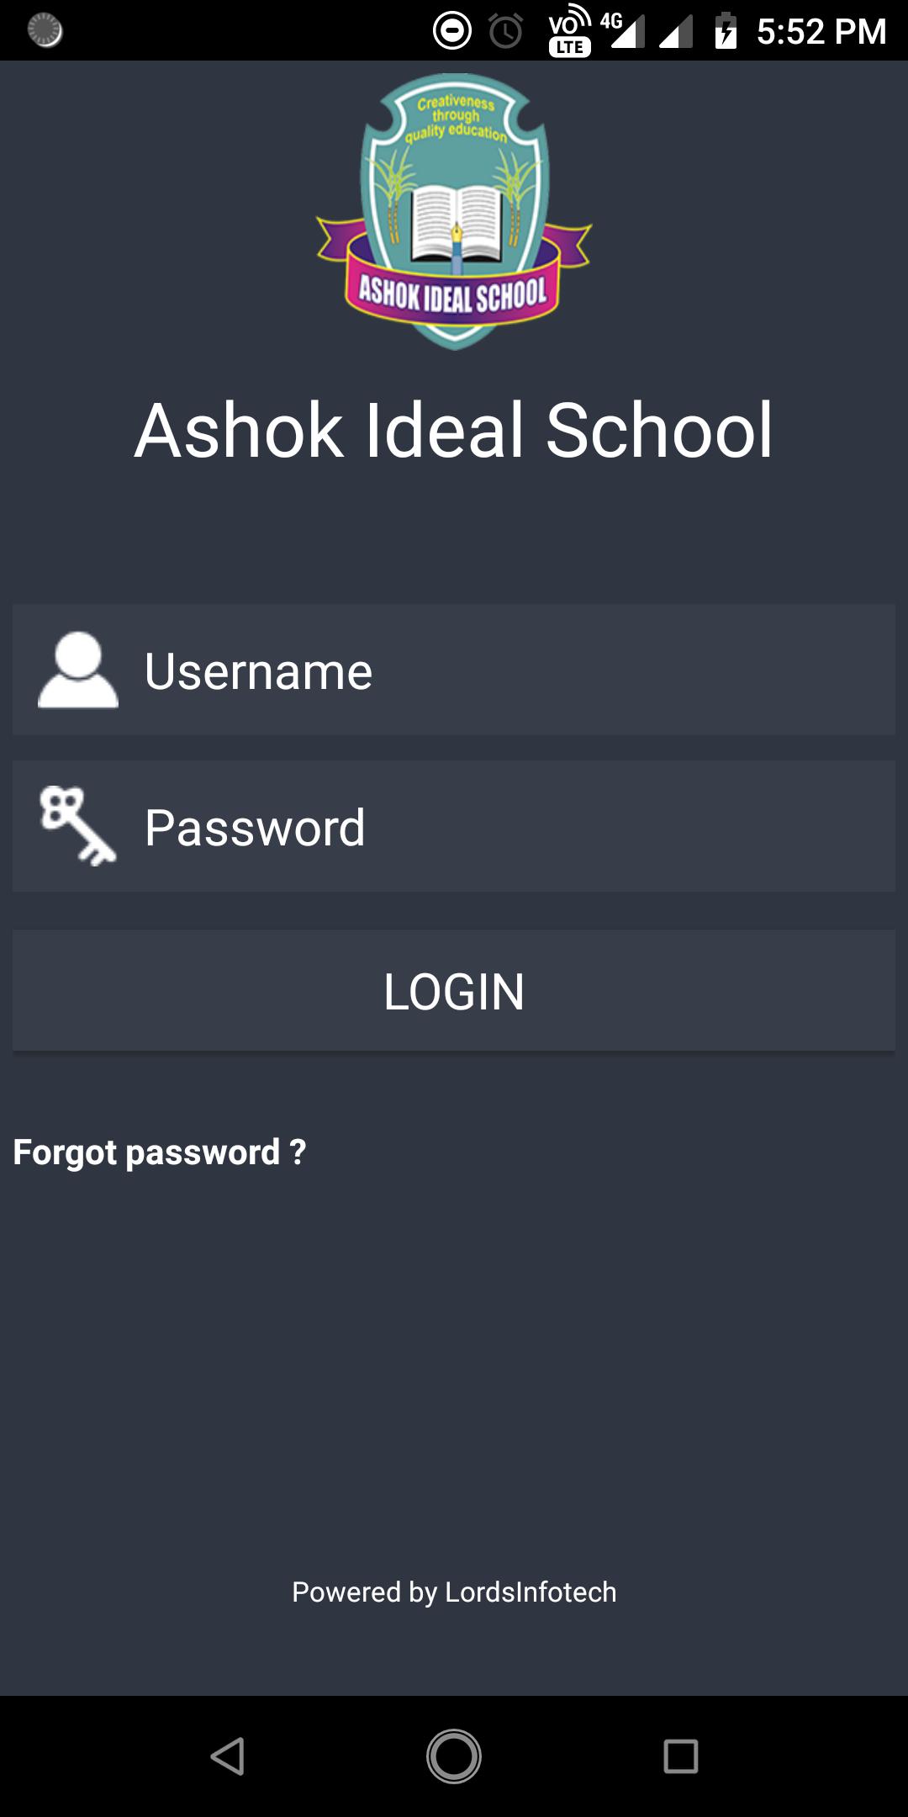Tap the Ashok Ideal School title text
Image resolution: width=908 pixels, height=1817 pixels.
coord(454,431)
